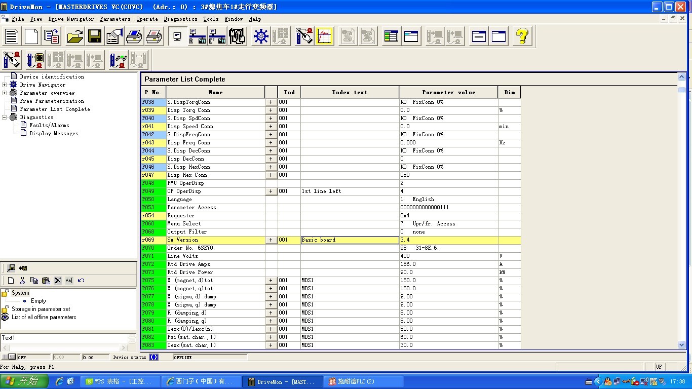Switch to the 西门子(中国) taskbar window
Viewport: 692px width, 389px height.
tap(201, 381)
